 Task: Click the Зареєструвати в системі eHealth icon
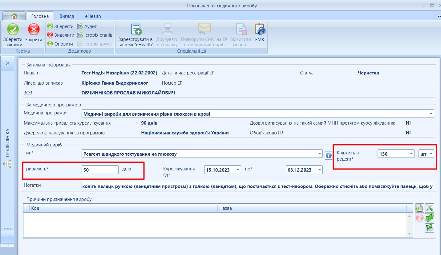[x=136, y=29]
